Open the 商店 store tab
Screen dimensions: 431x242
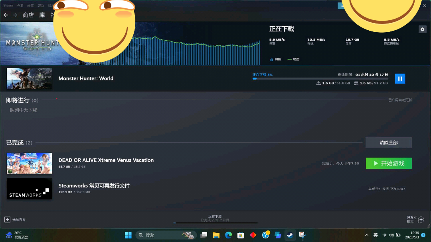pyautogui.click(x=28, y=15)
